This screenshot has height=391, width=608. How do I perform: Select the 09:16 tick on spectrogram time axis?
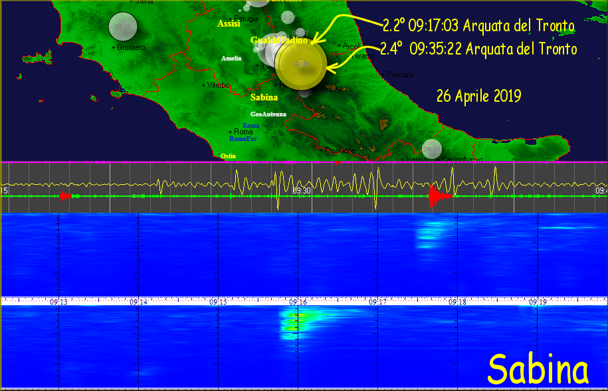298,301
